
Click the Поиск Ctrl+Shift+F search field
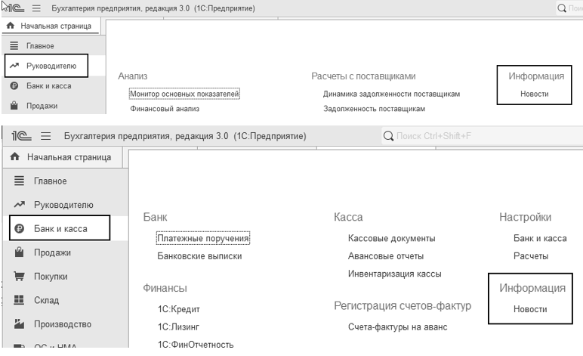coord(482,136)
